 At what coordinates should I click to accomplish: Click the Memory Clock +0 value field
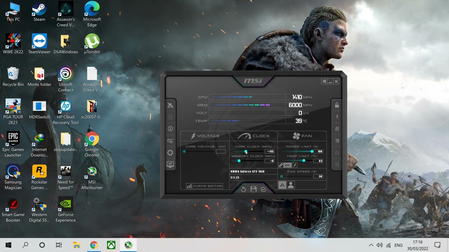point(270,161)
